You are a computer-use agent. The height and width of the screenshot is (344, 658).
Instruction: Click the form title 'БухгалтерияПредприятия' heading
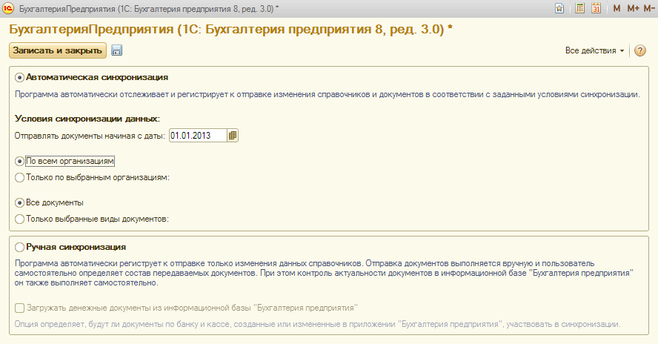pyautogui.click(x=230, y=30)
